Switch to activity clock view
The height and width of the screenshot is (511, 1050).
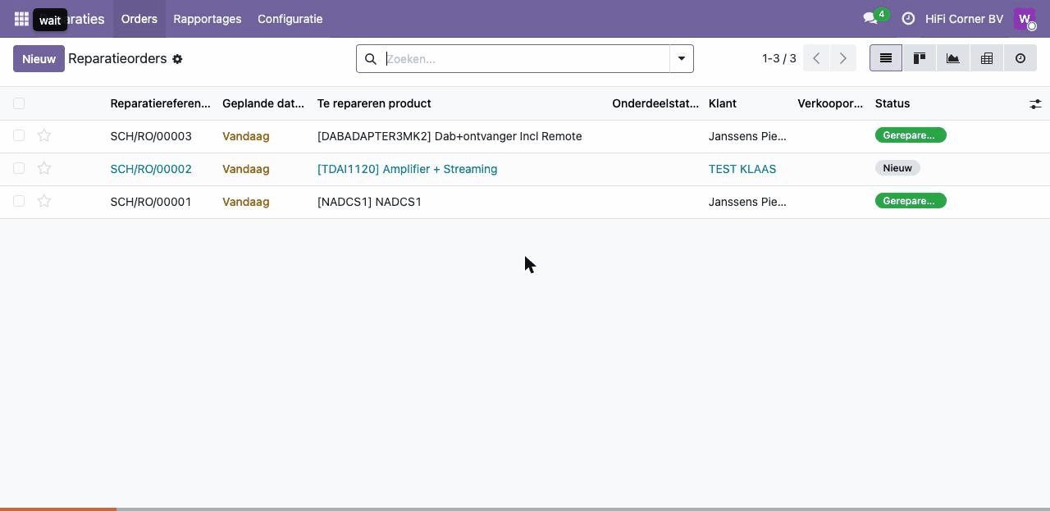point(1020,58)
